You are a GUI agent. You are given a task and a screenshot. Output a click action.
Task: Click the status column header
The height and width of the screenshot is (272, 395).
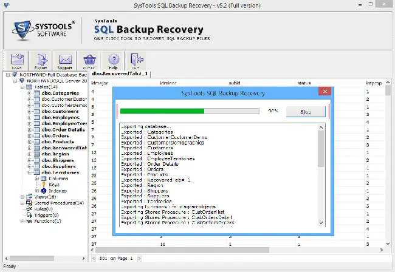pos(304,83)
